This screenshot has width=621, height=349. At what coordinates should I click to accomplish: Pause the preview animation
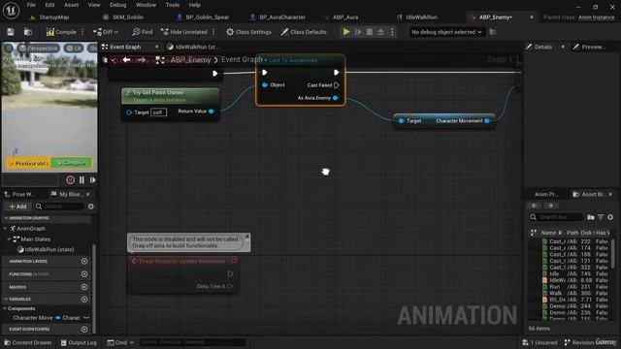click(82, 180)
